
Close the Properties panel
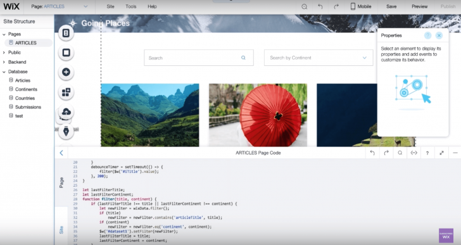[x=439, y=35]
